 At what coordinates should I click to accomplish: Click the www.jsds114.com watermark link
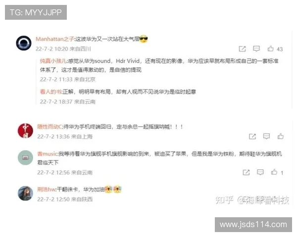click(253, 225)
